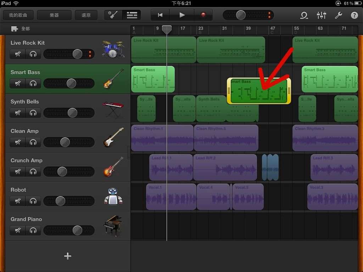
Task: Tap the Live Rock Kit drum icon
Action: pos(113,50)
